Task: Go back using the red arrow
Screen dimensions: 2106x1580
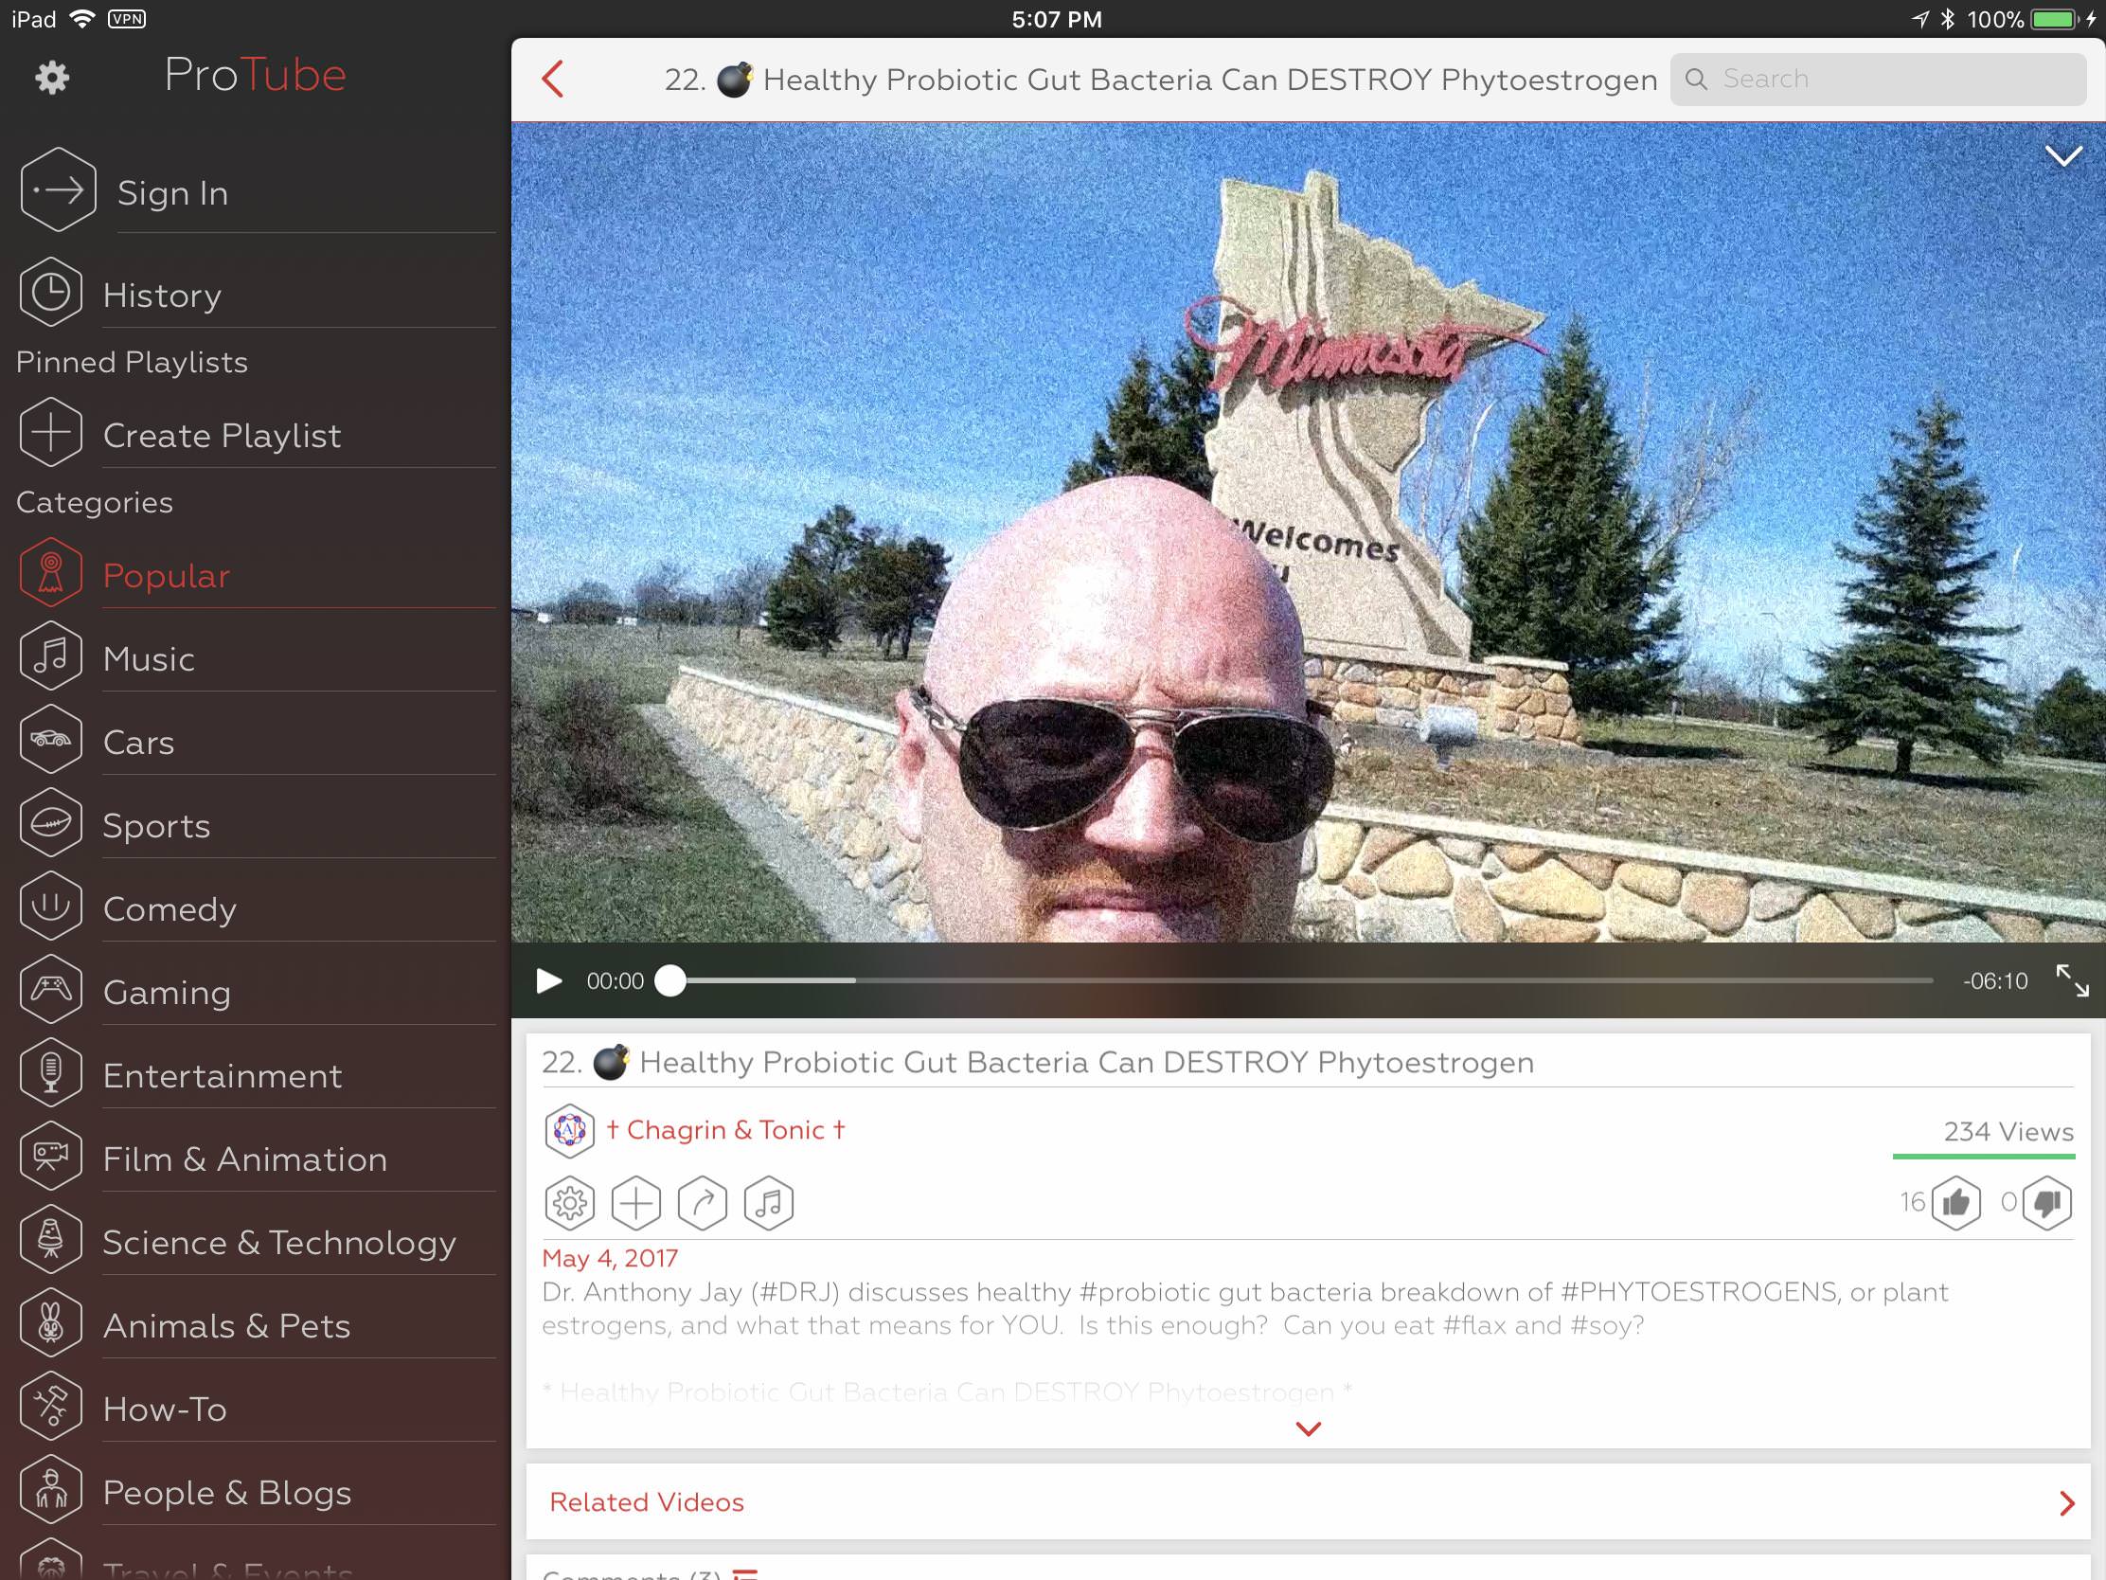Action: 554,79
